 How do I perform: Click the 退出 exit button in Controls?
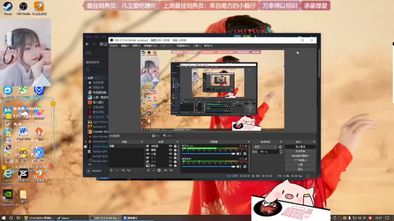[300, 169]
